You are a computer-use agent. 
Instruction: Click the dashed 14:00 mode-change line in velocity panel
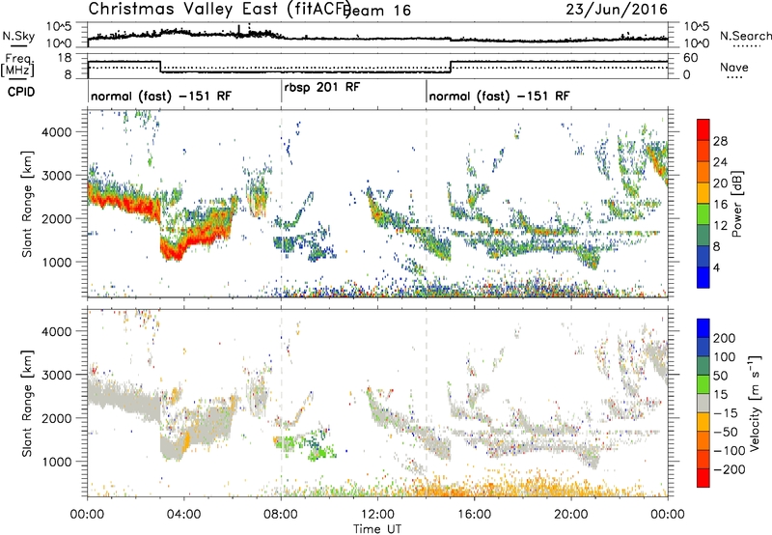(x=427, y=403)
